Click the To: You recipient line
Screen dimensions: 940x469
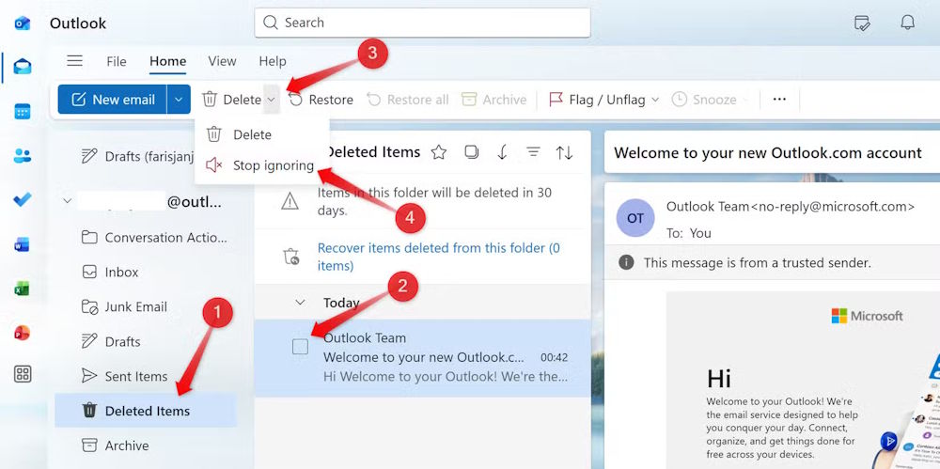689,233
